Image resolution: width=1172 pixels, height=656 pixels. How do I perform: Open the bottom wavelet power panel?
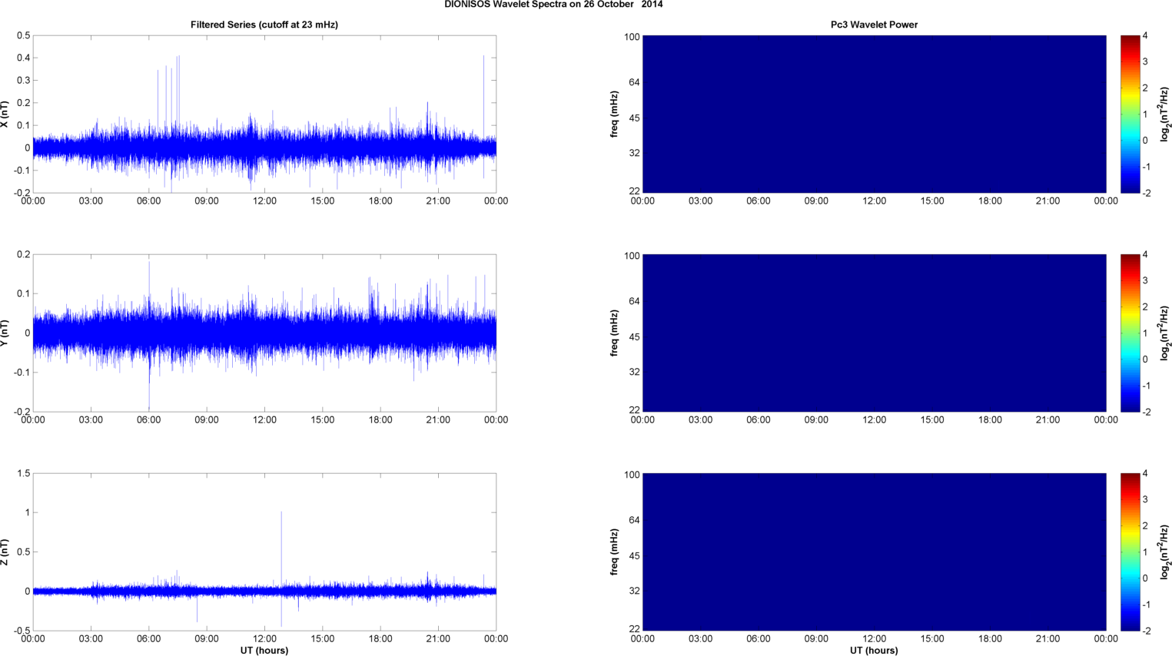coord(874,552)
